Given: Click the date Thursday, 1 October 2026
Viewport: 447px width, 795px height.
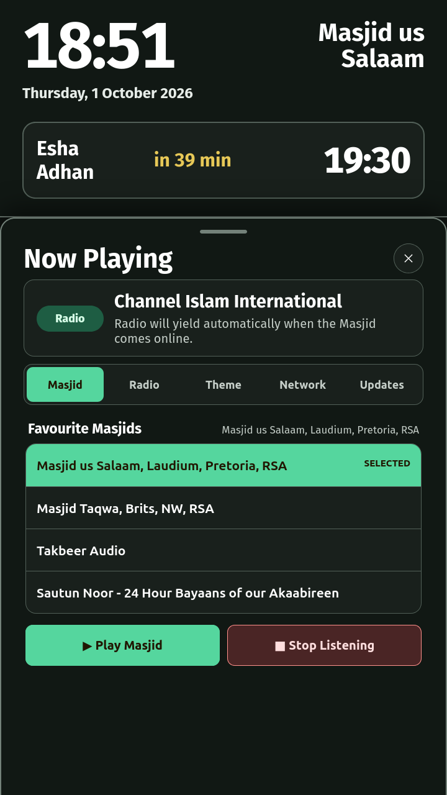Looking at the screenshot, I should (107, 93).
